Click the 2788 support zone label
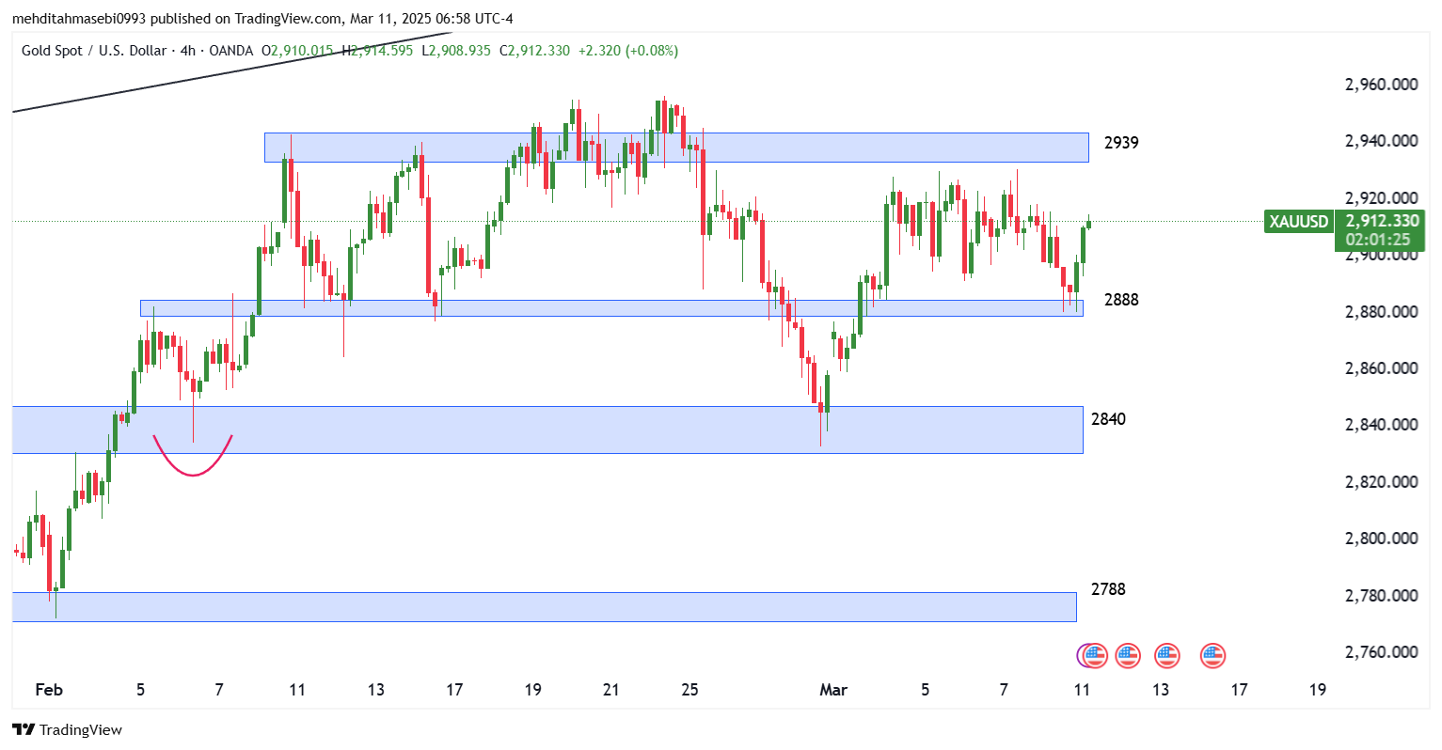Image resolution: width=1442 pixels, height=750 pixels. coord(1108,589)
